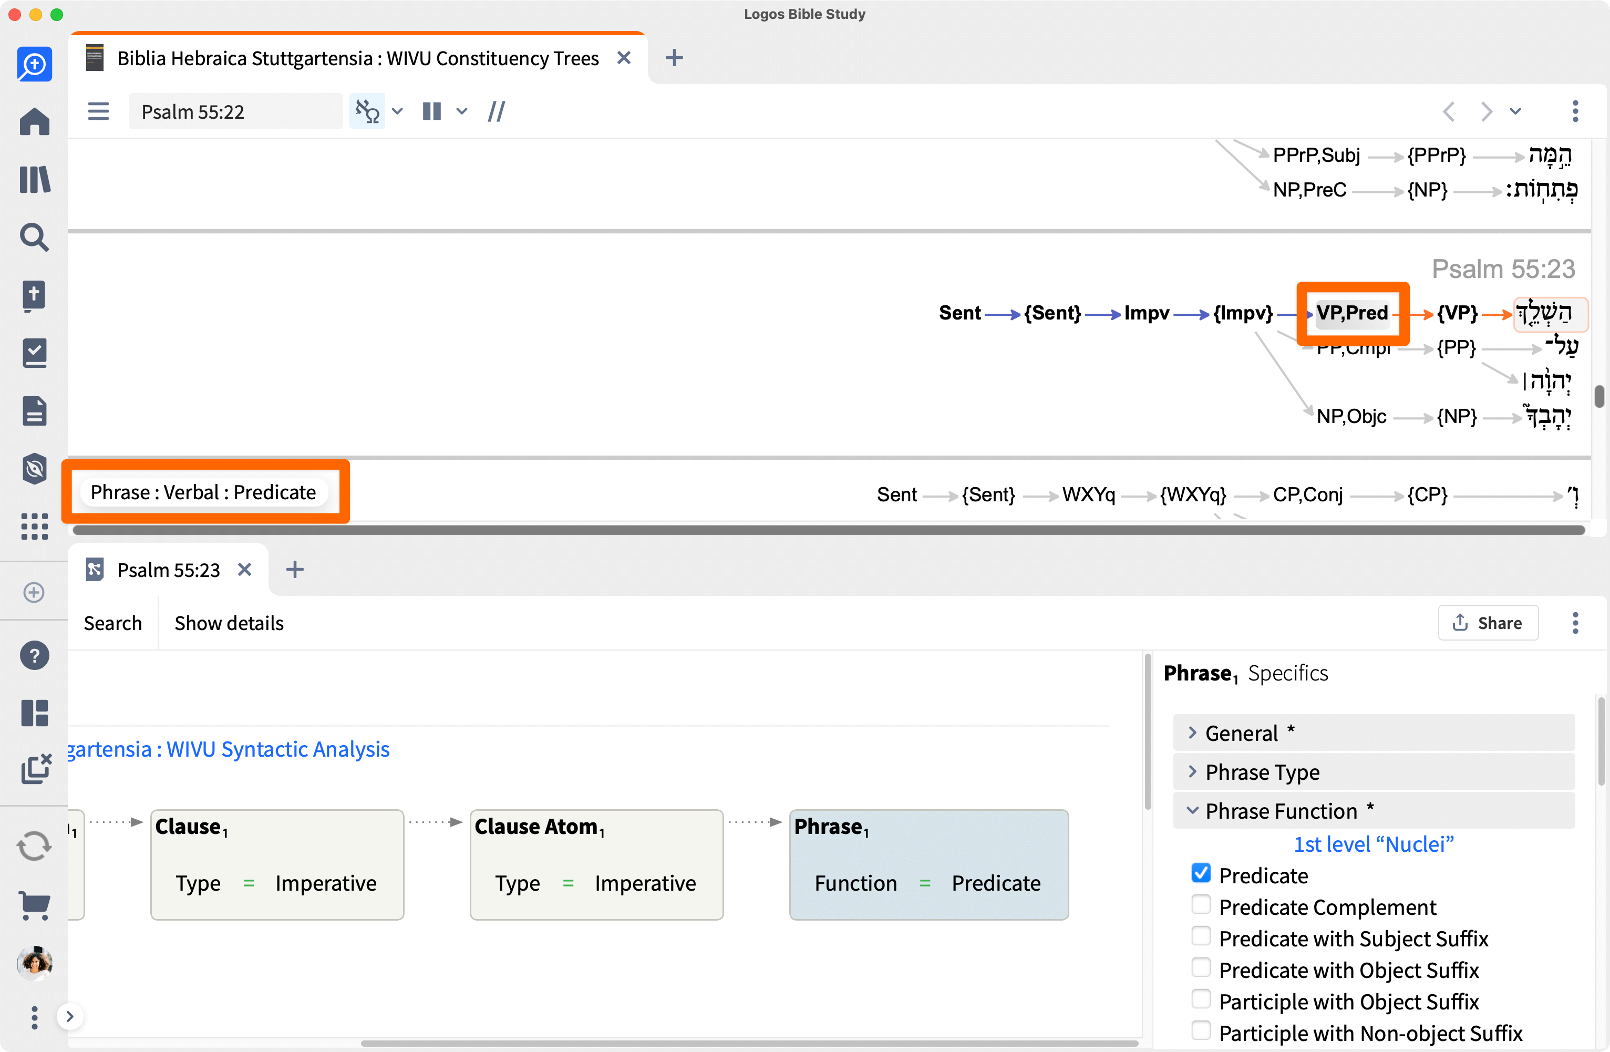Check Participle with Non-object Suffix
Viewport: 1610px width, 1052px height.
[1201, 1031]
